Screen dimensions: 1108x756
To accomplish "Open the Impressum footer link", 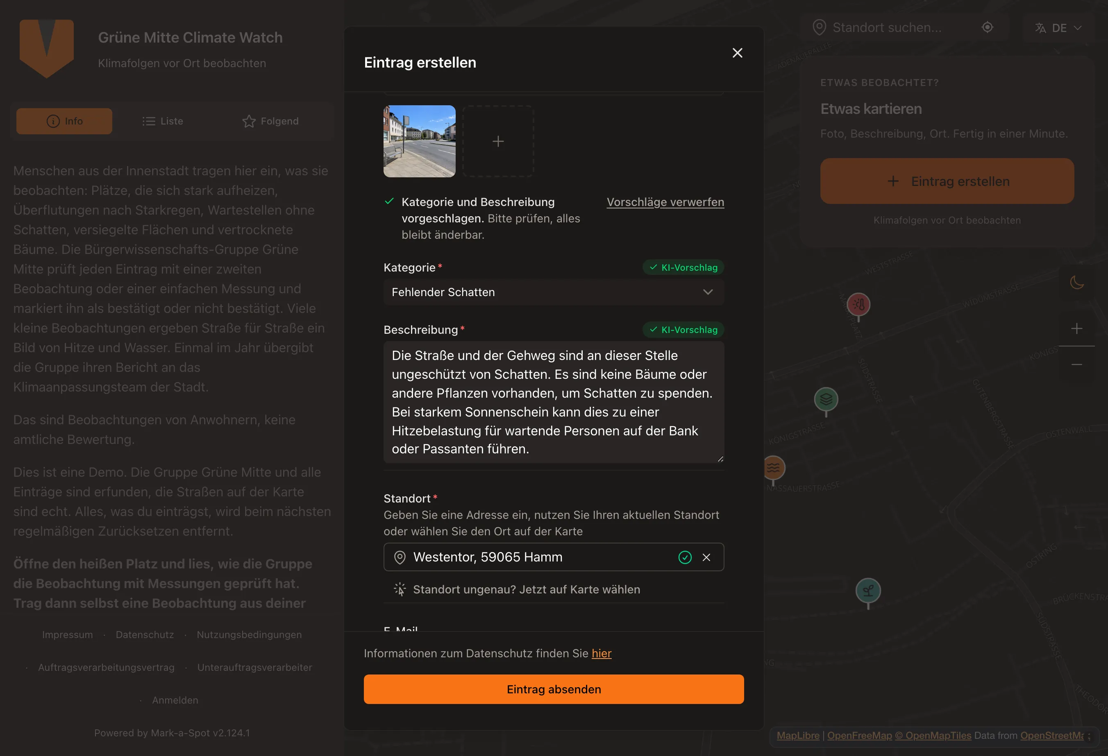I will (x=67, y=634).
